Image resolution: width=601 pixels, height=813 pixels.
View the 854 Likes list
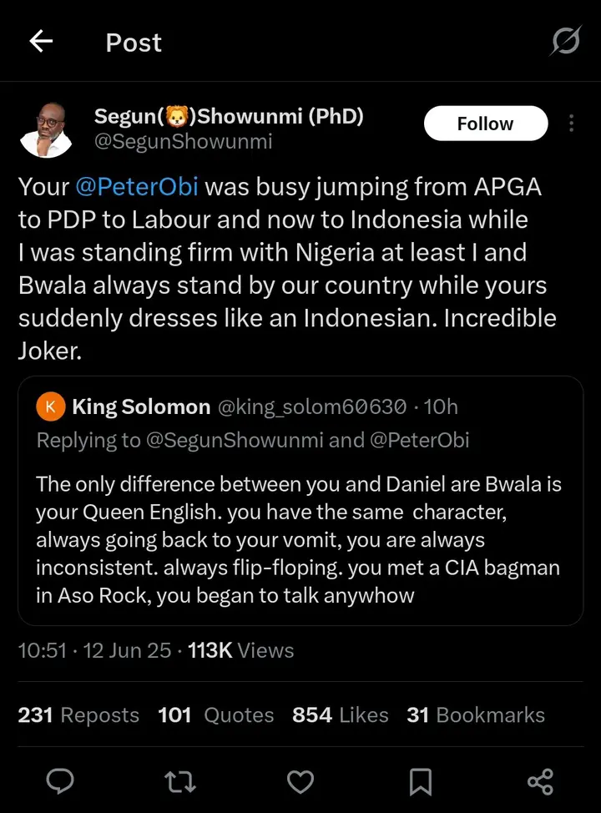point(340,715)
